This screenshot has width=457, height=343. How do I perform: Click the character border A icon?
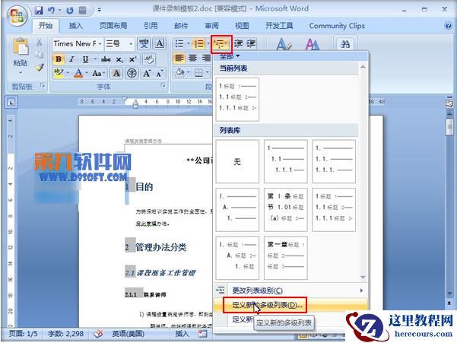tap(160, 43)
